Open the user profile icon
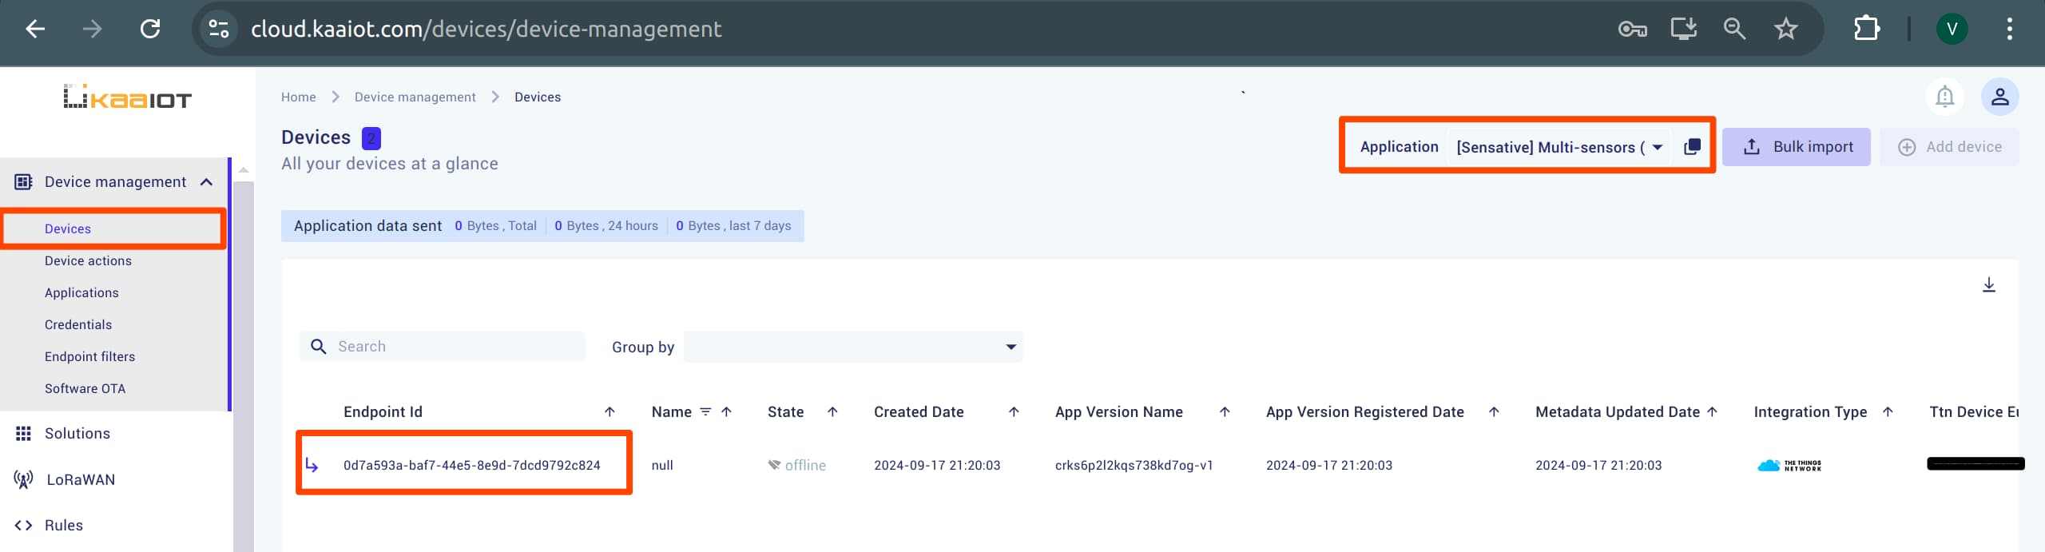 (x=1999, y=97)
